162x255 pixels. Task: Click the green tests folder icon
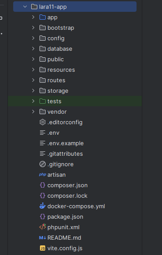[x=43, y=101]
